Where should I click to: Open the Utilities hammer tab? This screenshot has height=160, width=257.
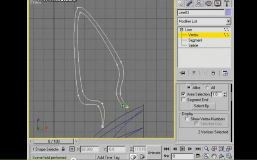[x=227, y=4]
